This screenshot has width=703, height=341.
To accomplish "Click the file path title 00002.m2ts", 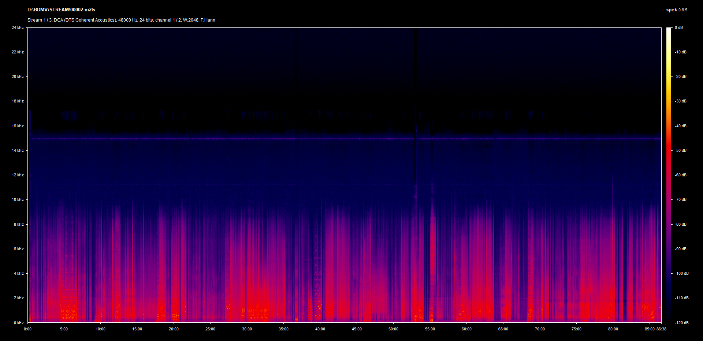I will point(61,10).
